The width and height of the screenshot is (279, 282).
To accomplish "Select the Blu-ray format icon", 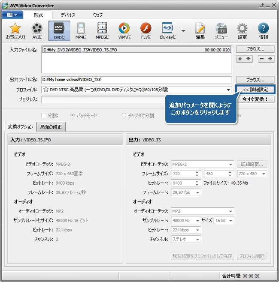I will pos(168,31).
